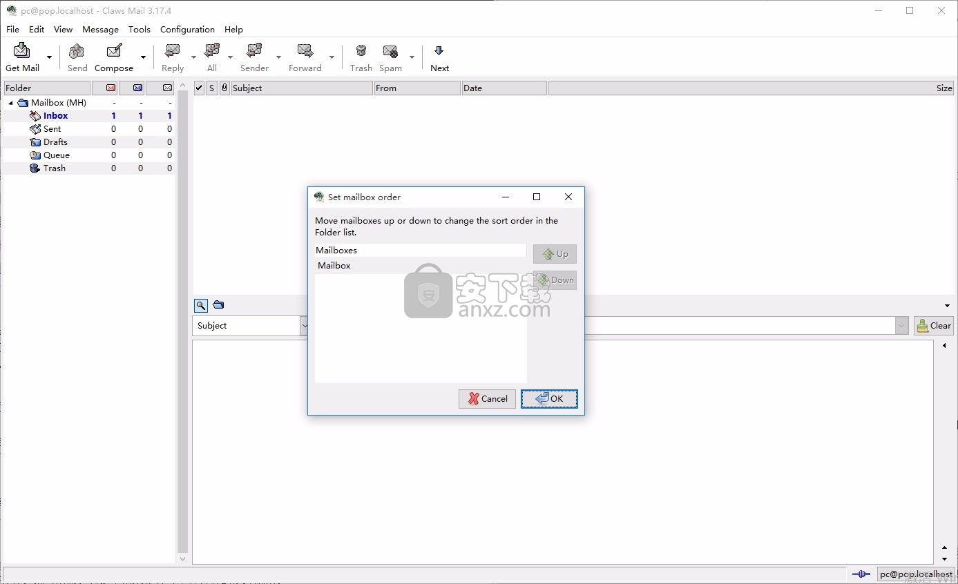Select the Queue folder
The width and height of the screenshot is (958, 584).
56,155
